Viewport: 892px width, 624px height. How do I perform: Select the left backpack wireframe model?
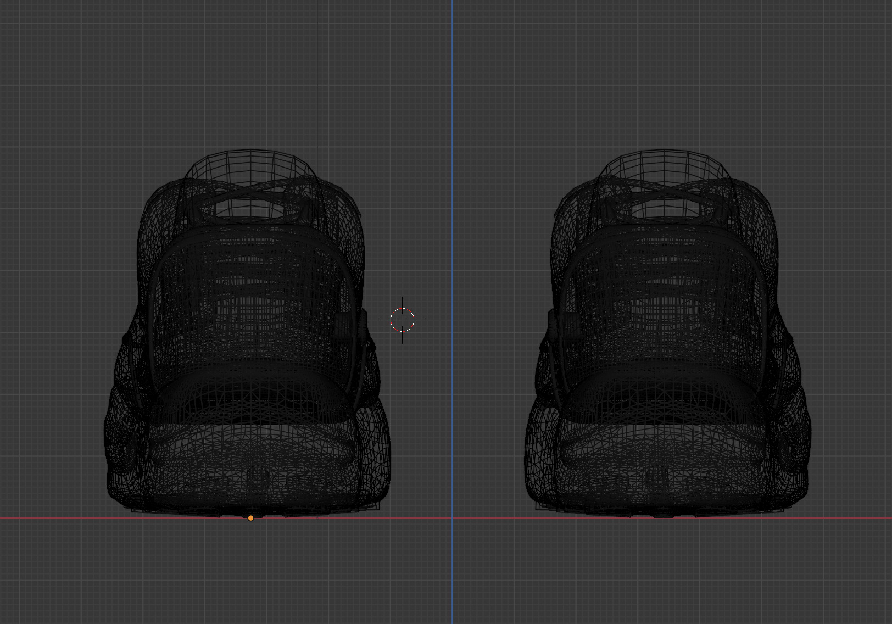(248, 333)
